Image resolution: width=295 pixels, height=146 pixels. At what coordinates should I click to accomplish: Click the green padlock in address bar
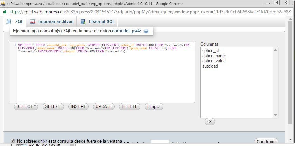point(4,12)
